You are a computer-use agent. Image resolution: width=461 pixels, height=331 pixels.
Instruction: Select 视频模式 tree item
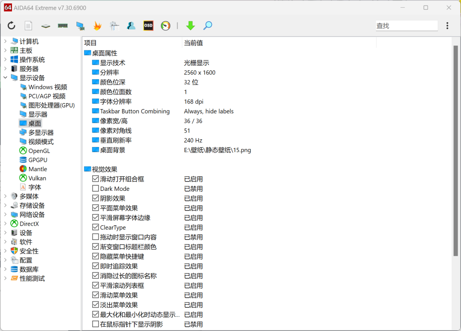(37, 142)
